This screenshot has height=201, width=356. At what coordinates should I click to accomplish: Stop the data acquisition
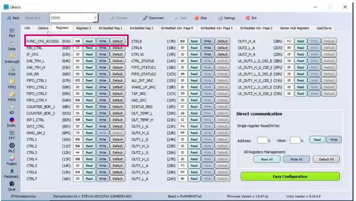point(201,18)
